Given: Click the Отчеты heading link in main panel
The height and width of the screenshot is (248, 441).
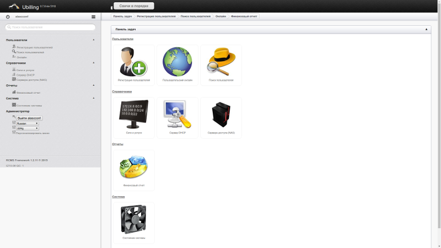Looking at the screenshot, I should [x=117, y=144].
